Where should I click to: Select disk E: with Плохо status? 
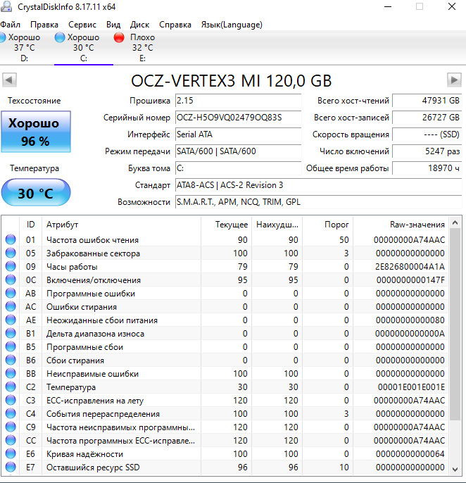pyautogui.click(x=142, y=47)
